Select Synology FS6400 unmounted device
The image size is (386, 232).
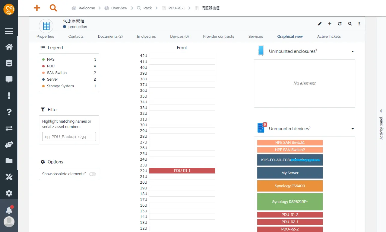pos(290,186)
